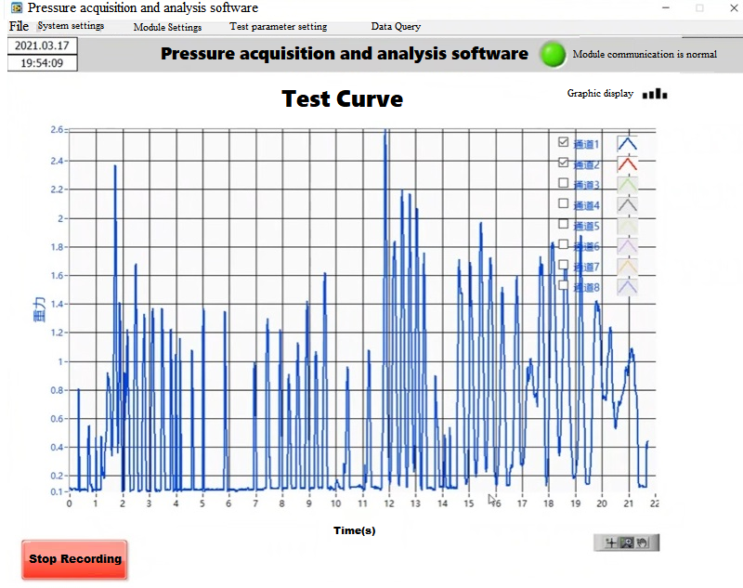743x588 pixels.
Task: Click the green module communication indicator
Action: coord(554,54)
